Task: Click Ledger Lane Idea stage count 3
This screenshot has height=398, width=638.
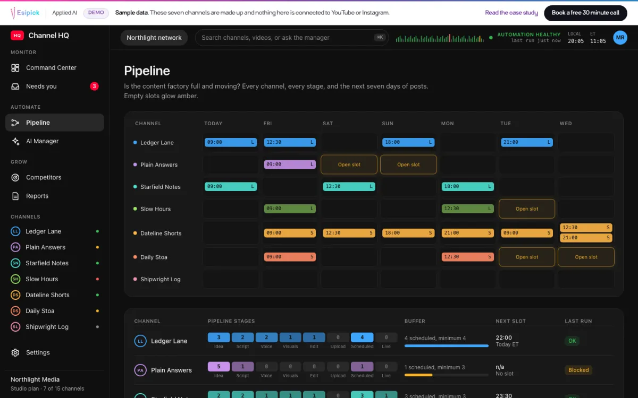Action: (x=219, y=338)
